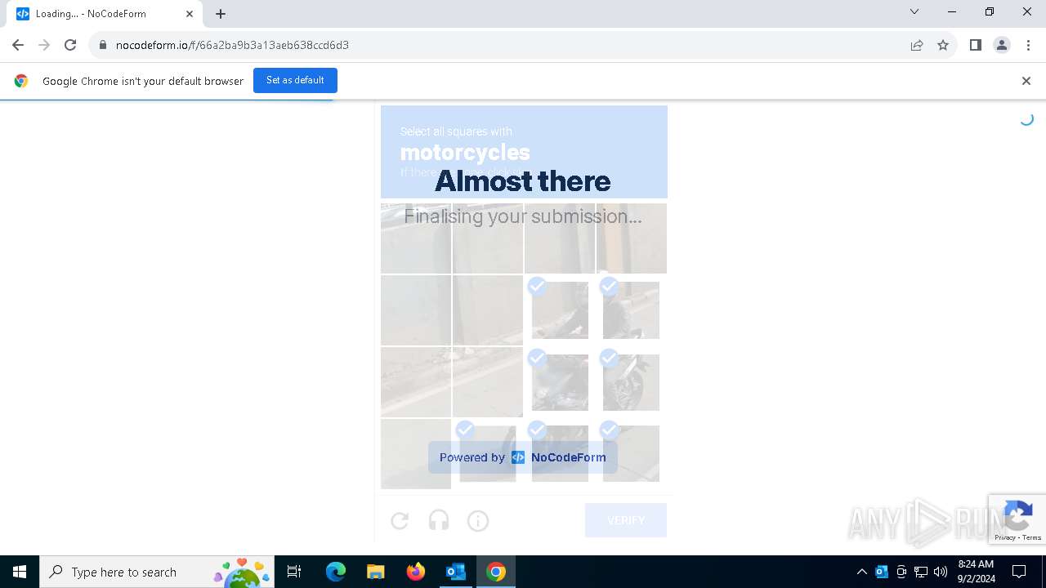
Task: Open the clock showing 8:24 AM
Action: pyautogui.click(x=976, y=572)
